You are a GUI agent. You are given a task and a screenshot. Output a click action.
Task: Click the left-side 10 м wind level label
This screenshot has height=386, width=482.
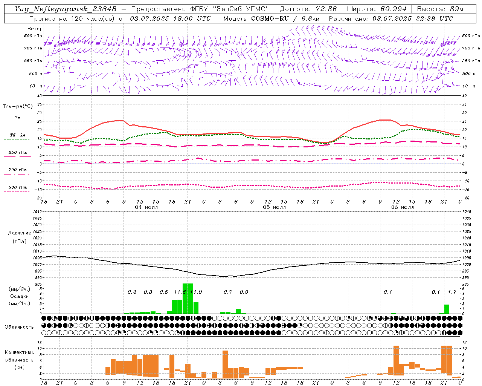pyautogui.click(x=36, y=86)
